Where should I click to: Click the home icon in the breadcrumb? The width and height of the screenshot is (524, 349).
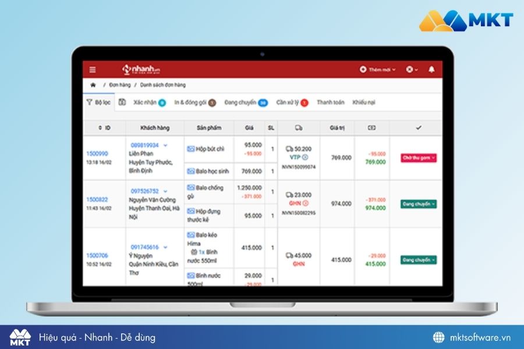coord(93,85)
